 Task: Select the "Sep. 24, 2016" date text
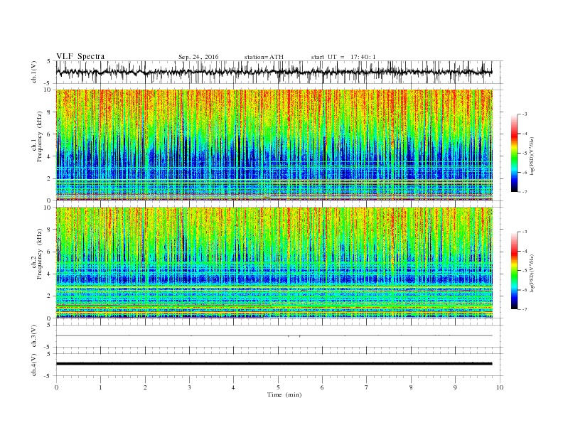coord(198,57)
